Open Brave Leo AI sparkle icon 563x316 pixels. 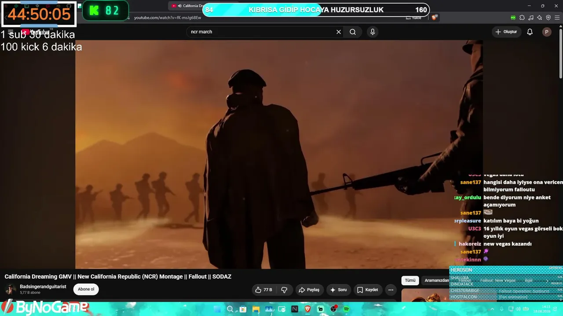[x=540, y=18]
